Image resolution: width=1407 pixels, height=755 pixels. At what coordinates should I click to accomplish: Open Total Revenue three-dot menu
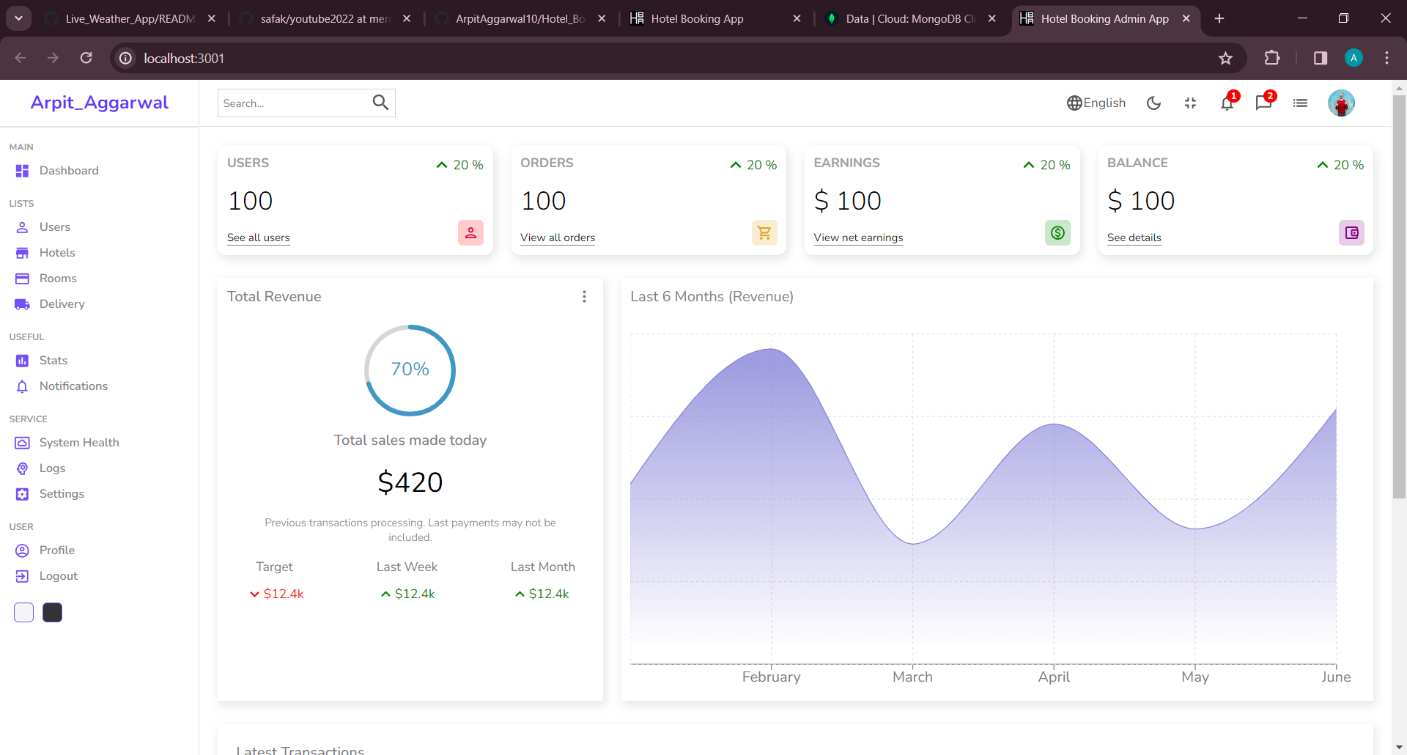pyautogui.click(x=584, y=297)
